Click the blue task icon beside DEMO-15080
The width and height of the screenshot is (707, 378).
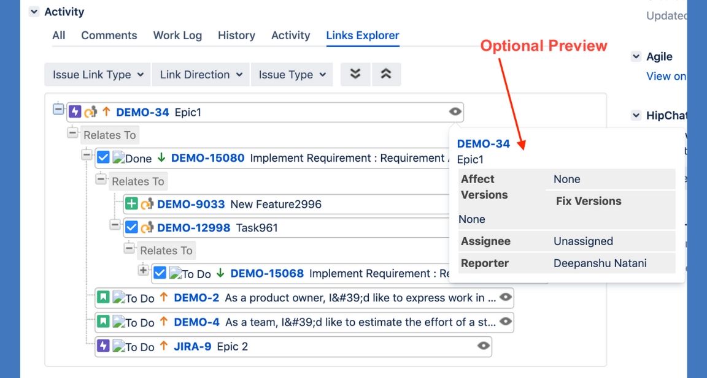pyautogui.click(x=103, y=157)
